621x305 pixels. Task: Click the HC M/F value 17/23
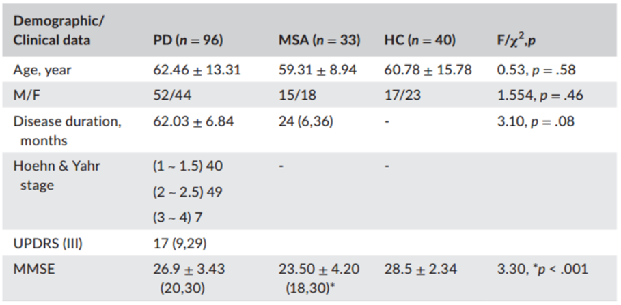(x=403, y=96)
